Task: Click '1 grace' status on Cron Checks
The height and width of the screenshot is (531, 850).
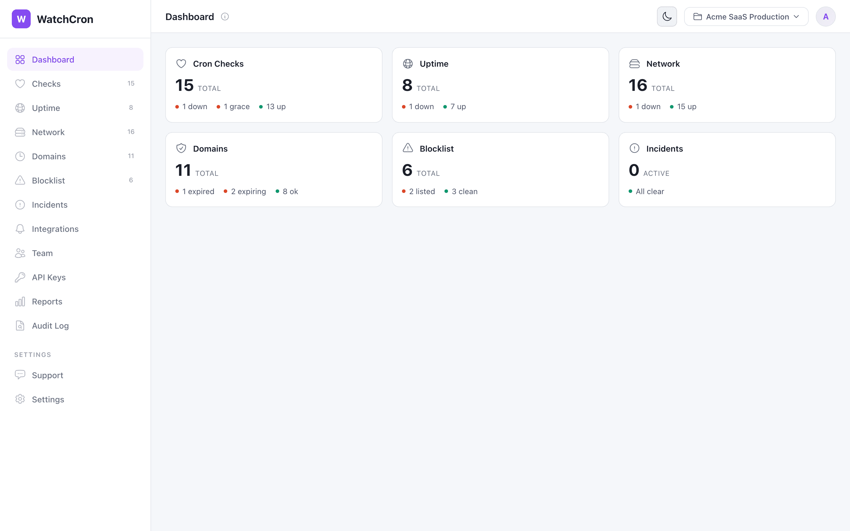Action: click(233, 107)
